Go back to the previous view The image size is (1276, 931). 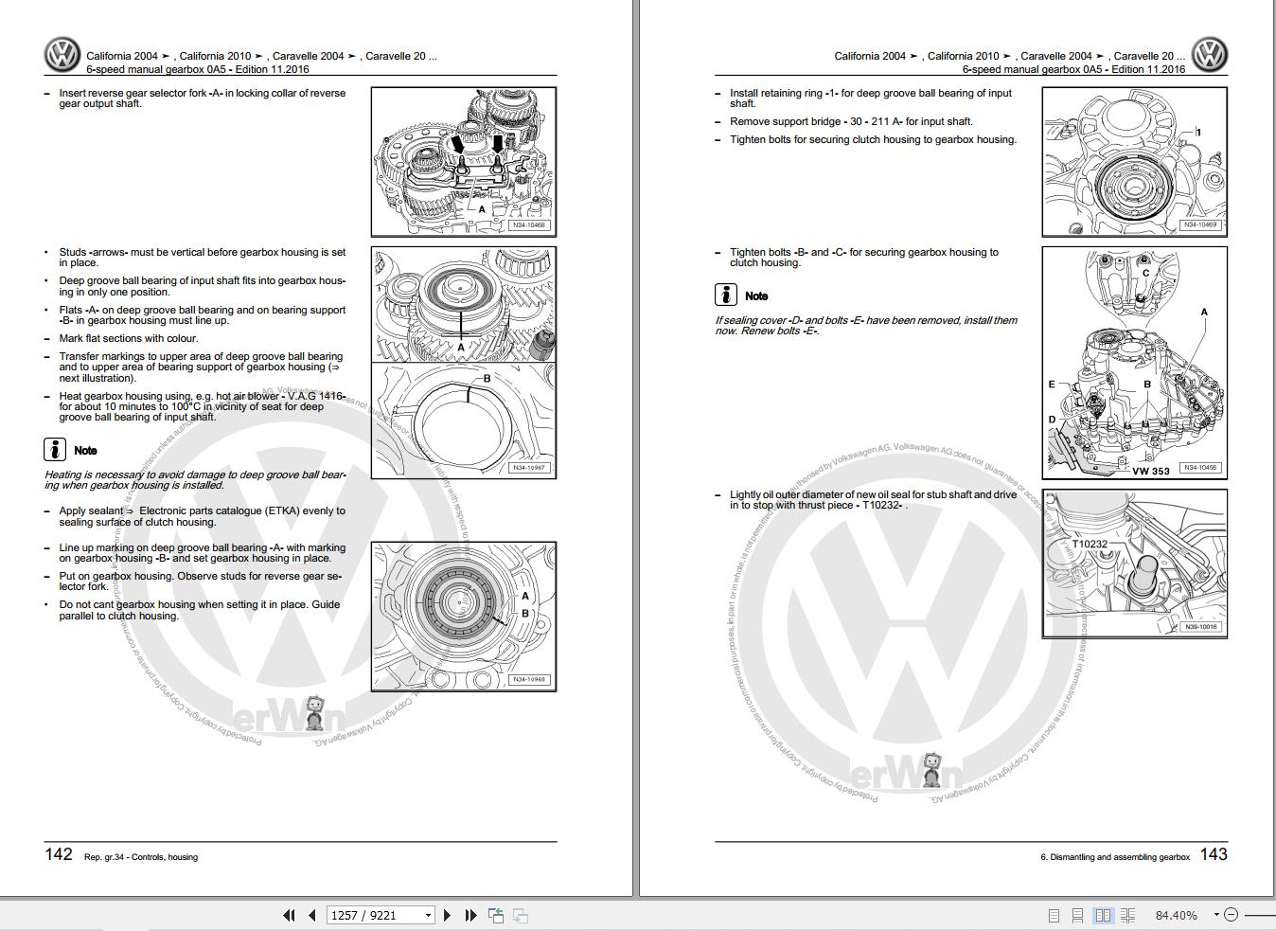tap(496, 915)
